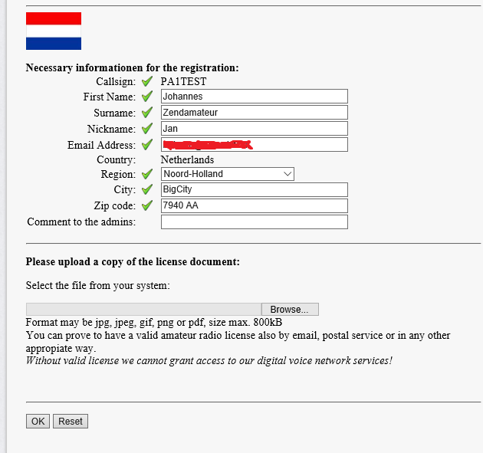Viewport: 483px width, 453px height.
Task: Click the empty Comment to the admins field
Action: pos(255,222)
